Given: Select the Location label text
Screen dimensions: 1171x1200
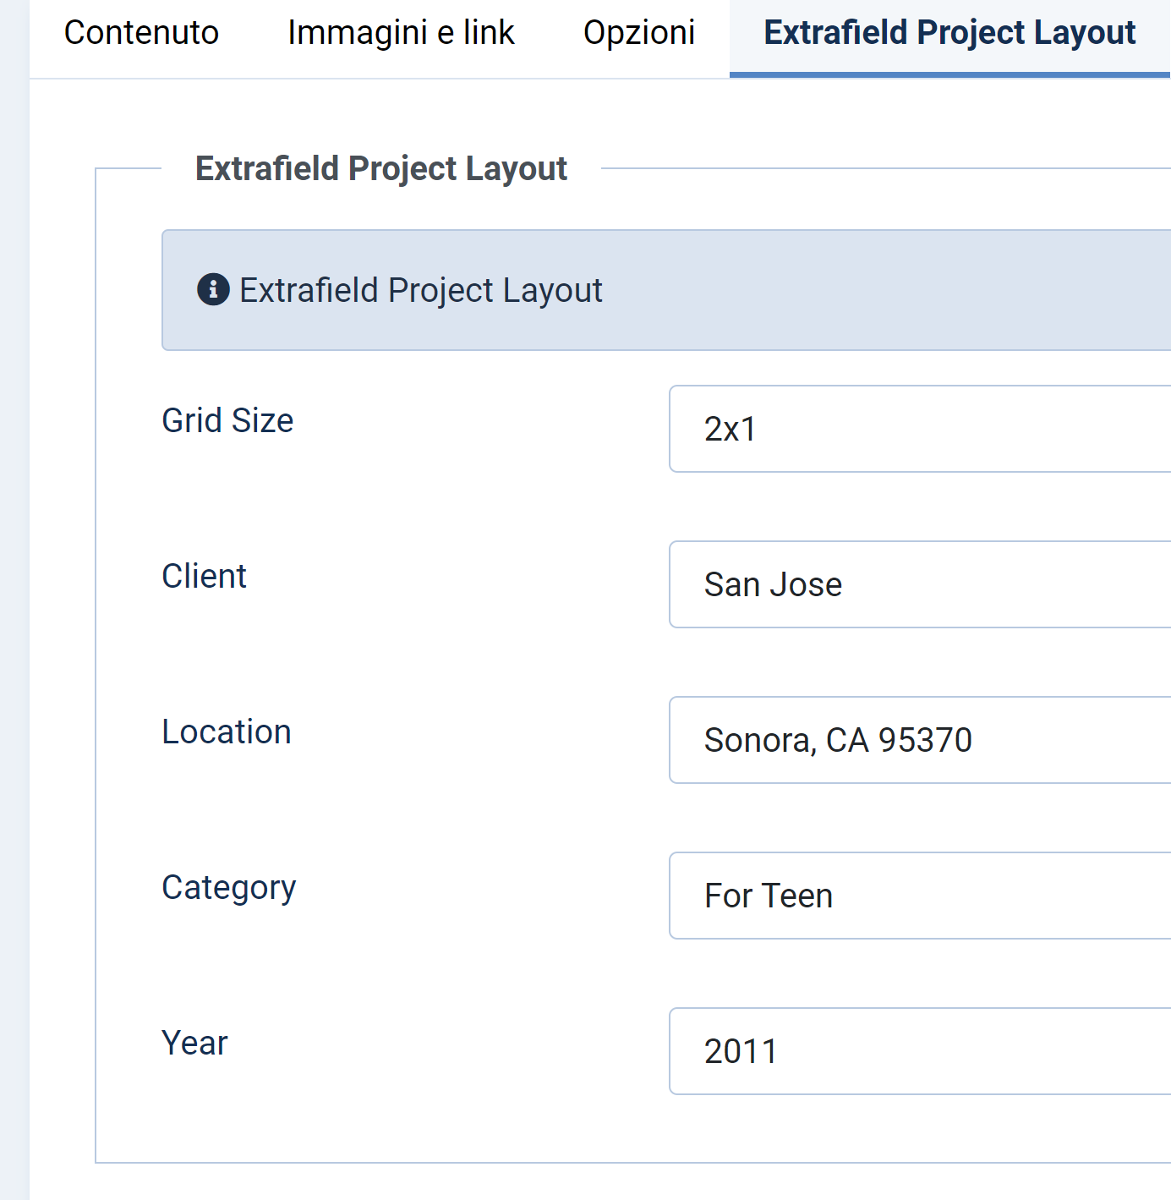Looking at the screenshot, I should point(227,732).
